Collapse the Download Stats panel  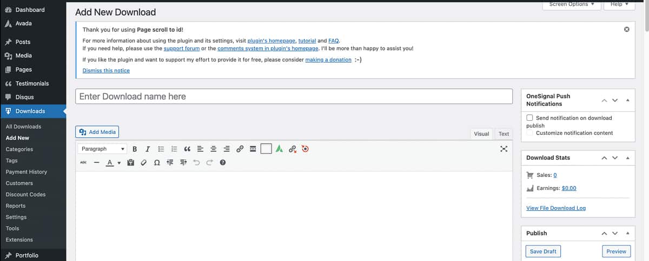(x=627, y=158)
